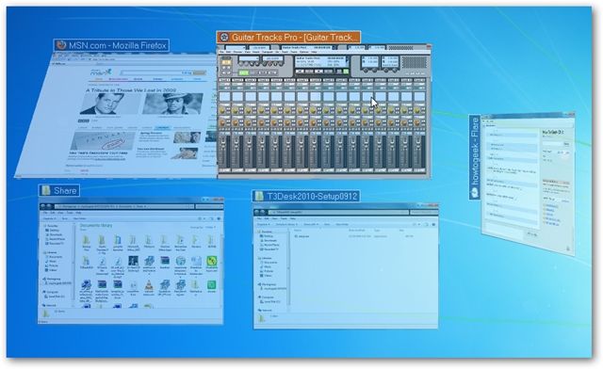Click the address bar in the T3Desk2010-Setup0912 window
This screenshot has width=603, height=369.
[x=339, y=212]
